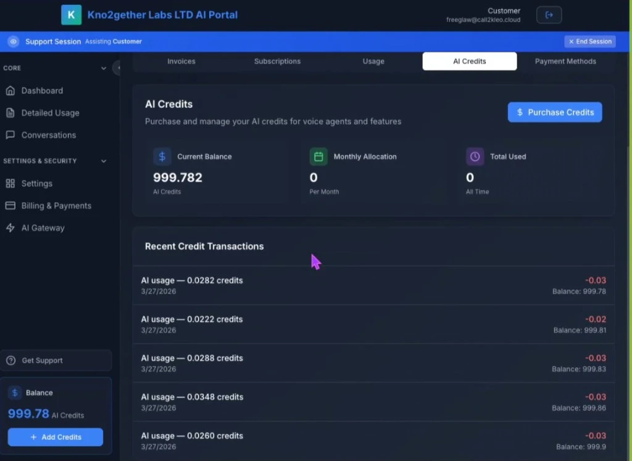
Task: Select the Billing & Payments card icon
Action: (x=10, y=205)
